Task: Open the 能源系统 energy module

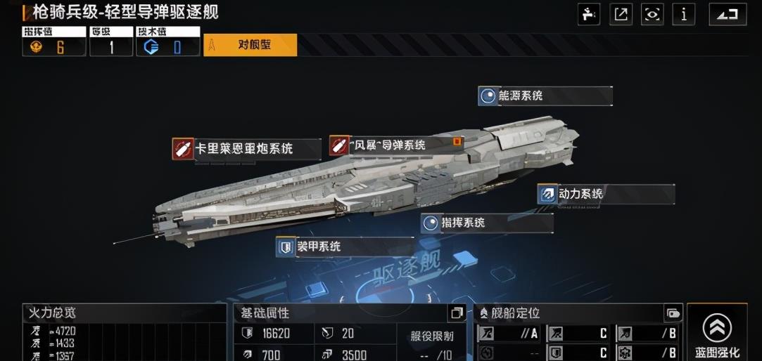Action: coord(545,96)
